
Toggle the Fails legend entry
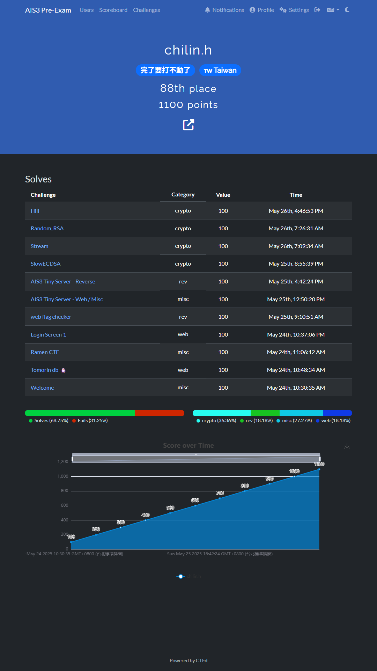click(x=90, y=420)
